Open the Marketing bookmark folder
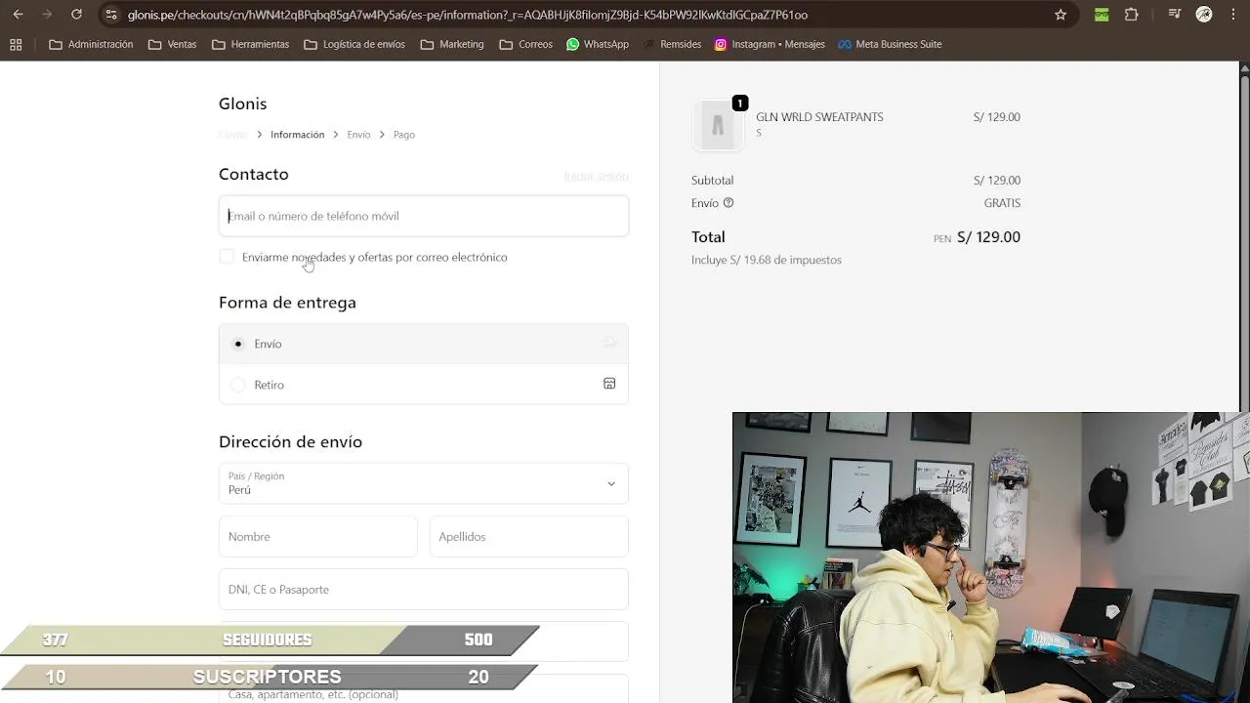Screen dimensions: 1250x703 coord(452,44)
